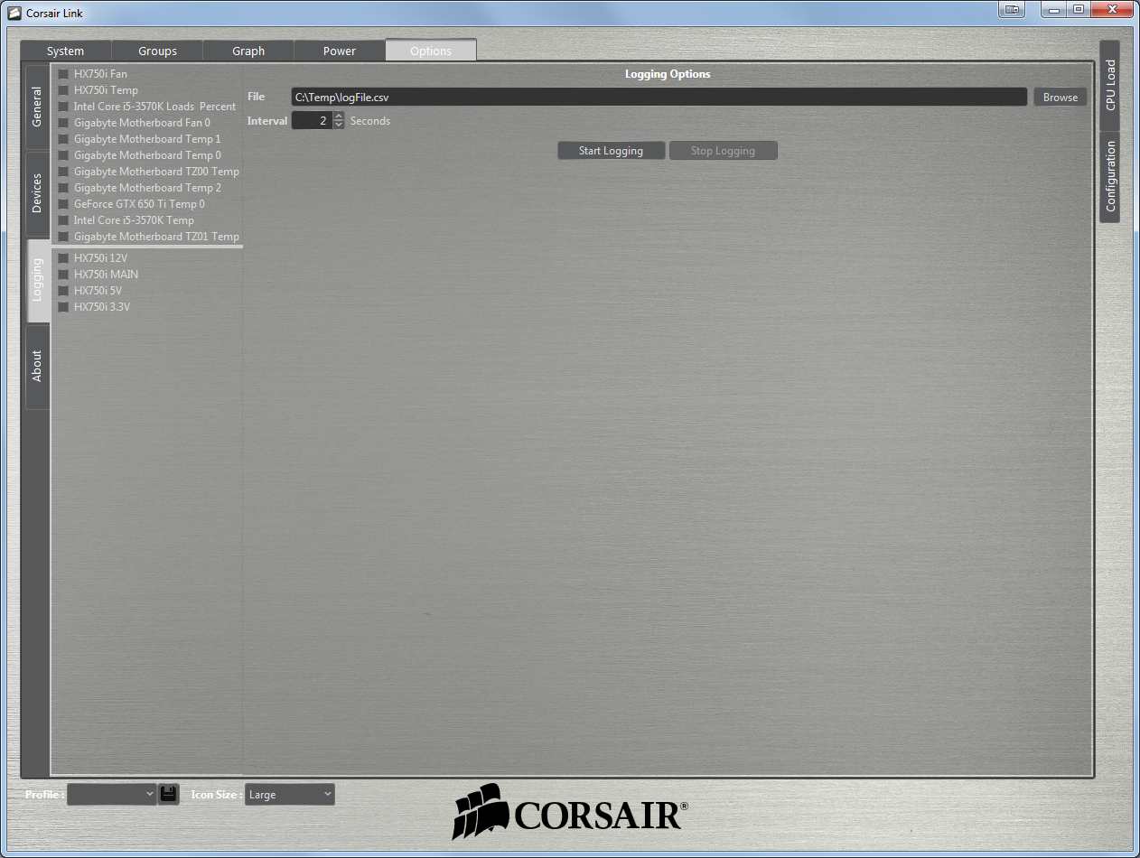
Task: Tick the HX750i Fan checkbox
Action: pos(63,74)
